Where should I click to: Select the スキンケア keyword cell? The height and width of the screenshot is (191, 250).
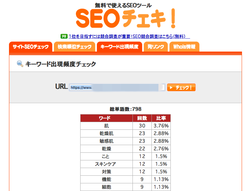[107, 164]
